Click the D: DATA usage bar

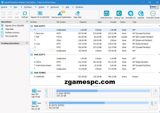99,103
